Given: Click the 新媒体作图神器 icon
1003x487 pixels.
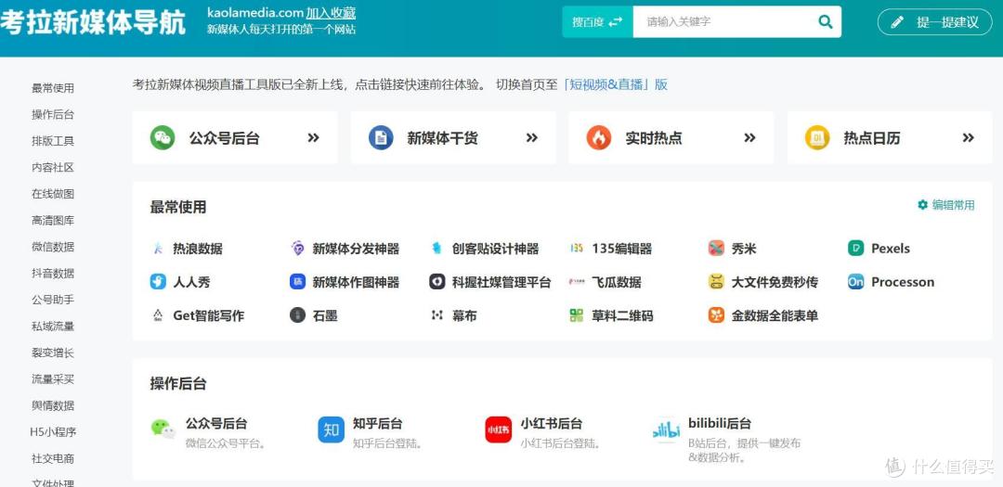Looking at the screenshot, I should [x=297, y=282].
